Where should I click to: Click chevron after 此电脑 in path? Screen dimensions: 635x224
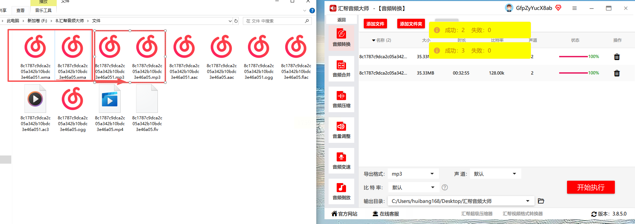[x=24, y=21]
